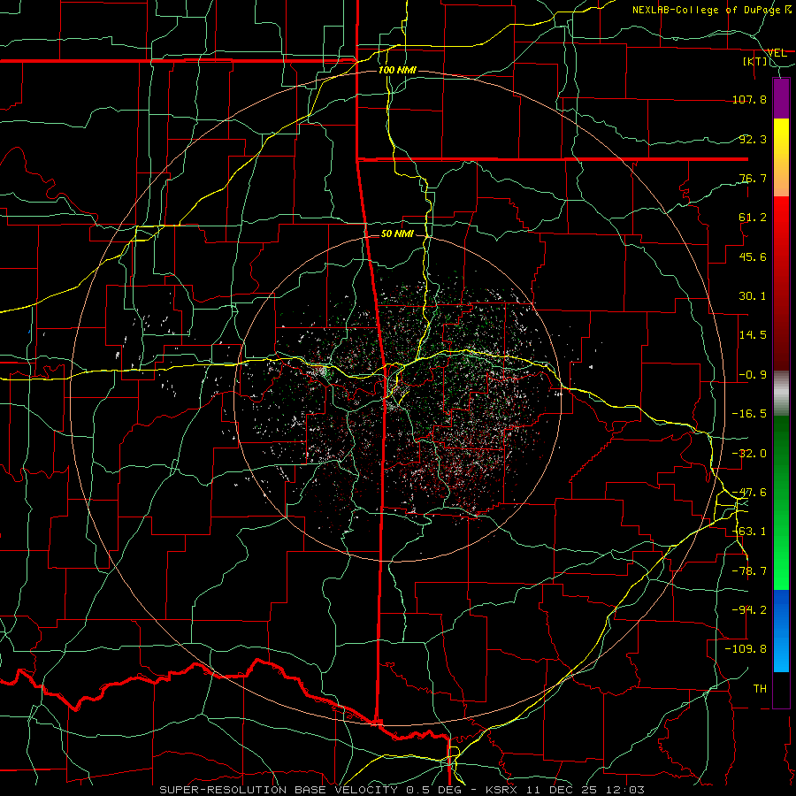
Task: Pick the yellow-orange segment of color bar
Action: pos(781,157)
